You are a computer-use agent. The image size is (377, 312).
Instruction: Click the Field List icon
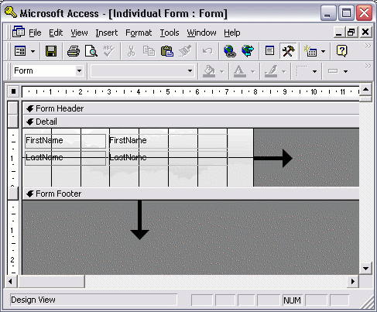point(269,51)
